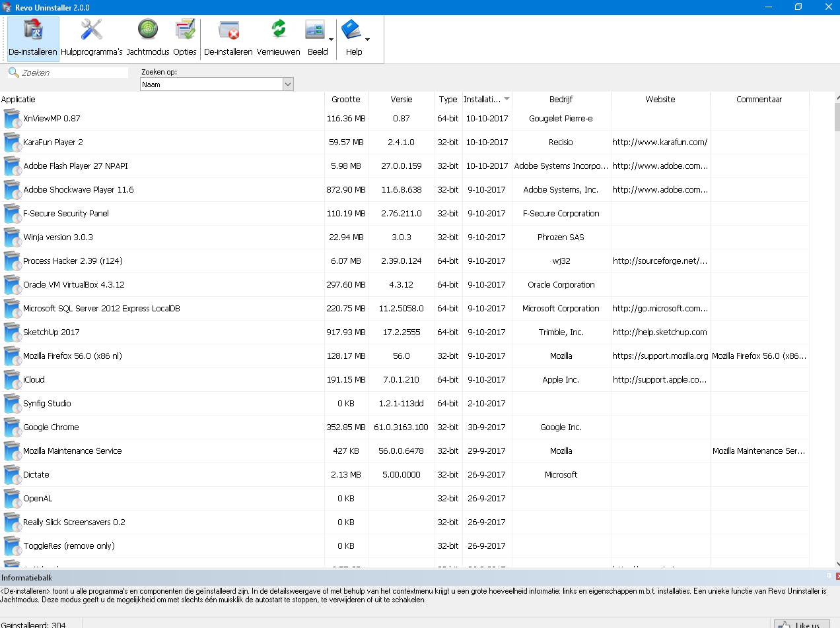840x628 pixels.
Task: Open the De-installeren uninstaller module
Action: click(33, 38)
